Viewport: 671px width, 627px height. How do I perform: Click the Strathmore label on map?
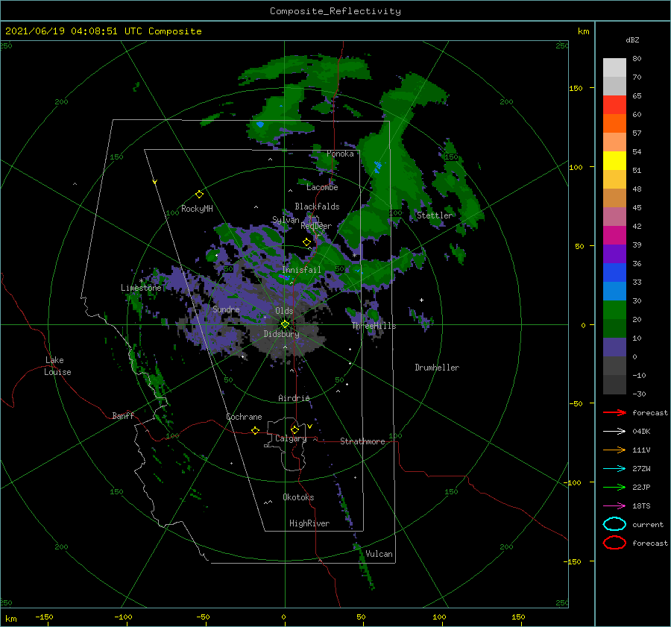click(362, 441)
